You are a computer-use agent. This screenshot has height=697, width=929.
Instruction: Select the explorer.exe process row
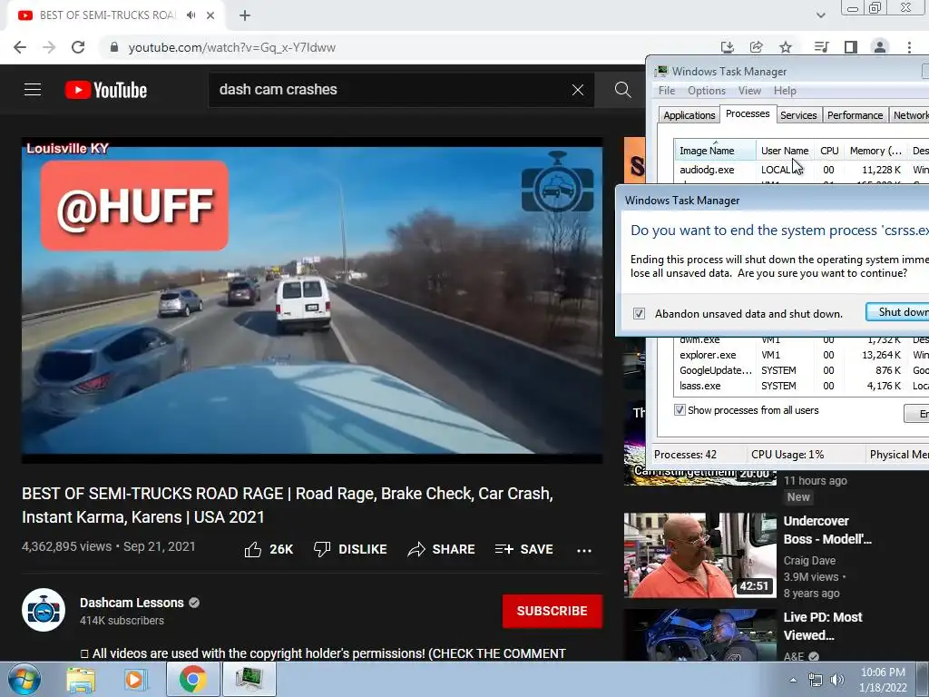(802, 355)
